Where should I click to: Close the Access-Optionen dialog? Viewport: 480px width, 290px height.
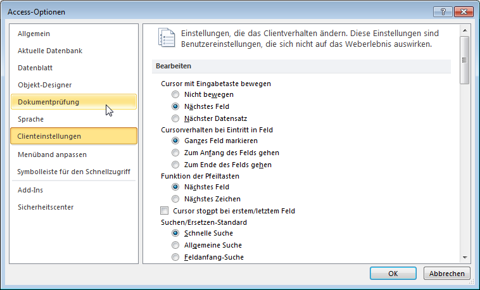pyautogui.click(x=462, y=12)
